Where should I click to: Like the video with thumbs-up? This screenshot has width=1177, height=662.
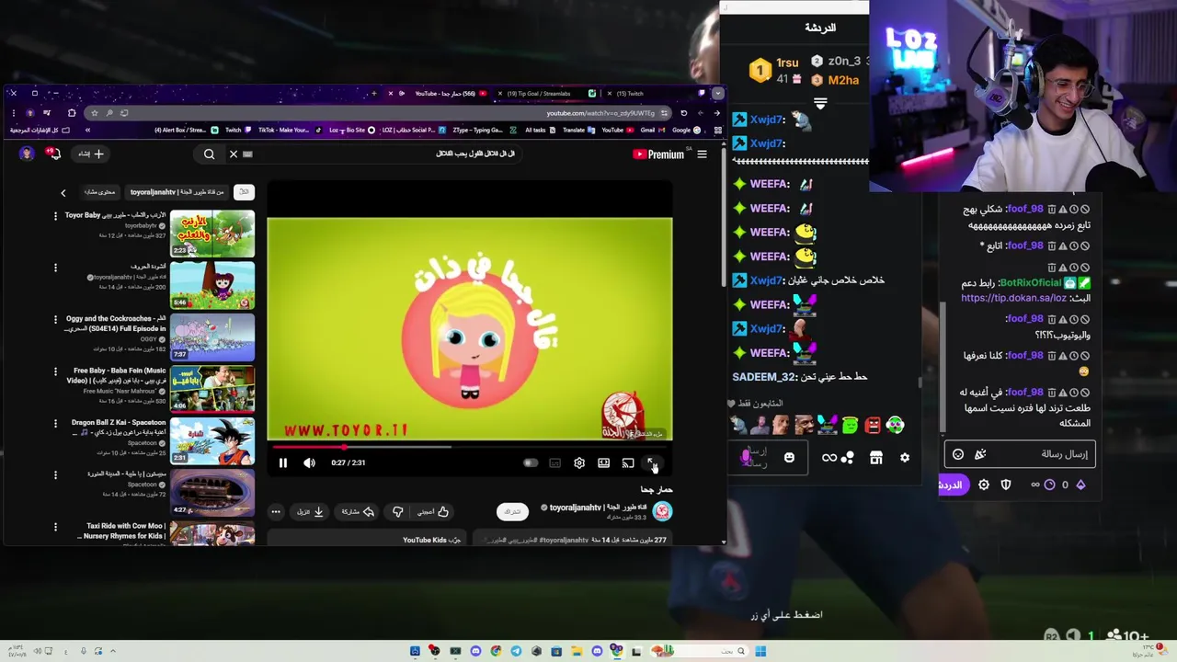[433, 511]
